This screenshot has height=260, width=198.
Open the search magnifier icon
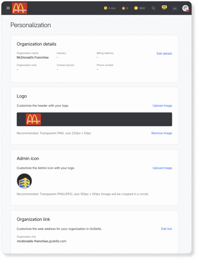pos(153,8)
